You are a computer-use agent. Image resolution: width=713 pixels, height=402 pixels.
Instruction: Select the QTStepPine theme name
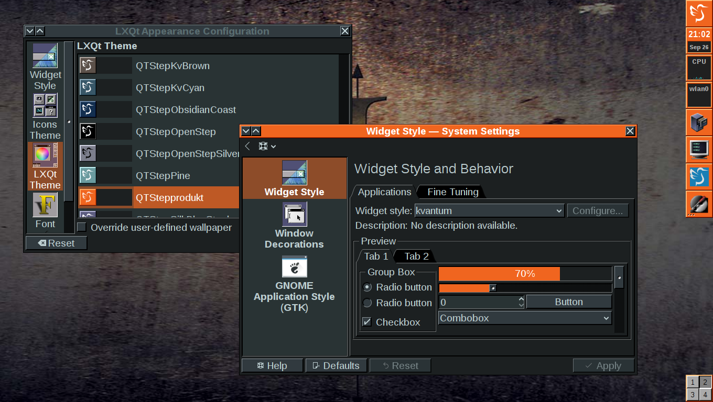click(163, 175)
